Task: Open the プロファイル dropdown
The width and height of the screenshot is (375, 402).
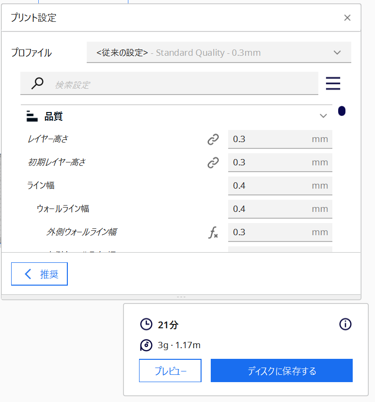Action: coord(219,52)
